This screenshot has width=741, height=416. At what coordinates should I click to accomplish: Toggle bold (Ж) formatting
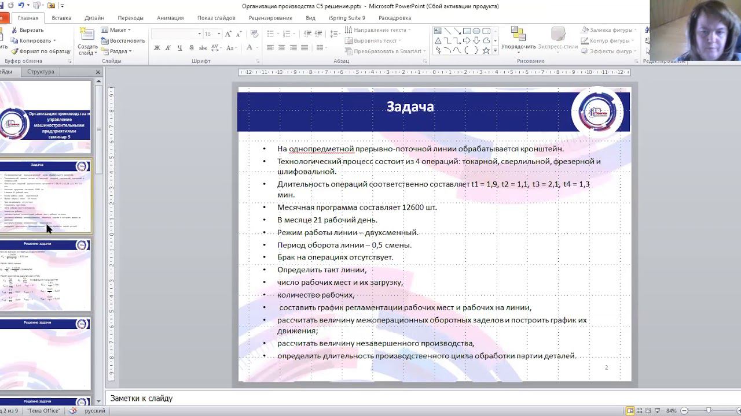(x=157, y=48)
